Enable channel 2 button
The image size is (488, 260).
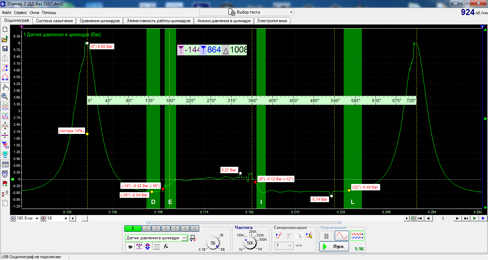coord(146,229)
